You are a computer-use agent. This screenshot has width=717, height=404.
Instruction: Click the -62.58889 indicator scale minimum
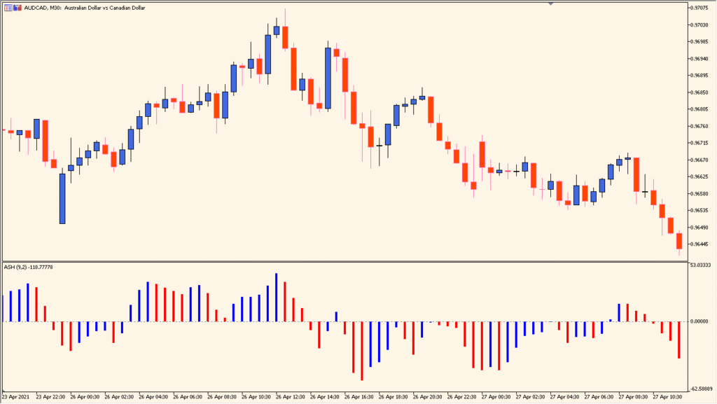(x=702, y=389)
